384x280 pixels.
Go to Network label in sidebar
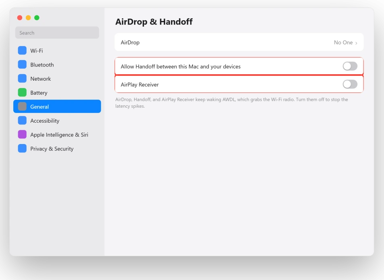point(40,79)
